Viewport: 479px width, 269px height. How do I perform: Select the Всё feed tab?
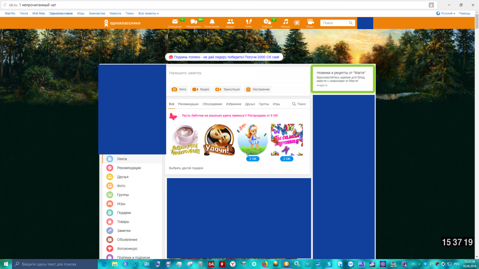pos(172,104)
